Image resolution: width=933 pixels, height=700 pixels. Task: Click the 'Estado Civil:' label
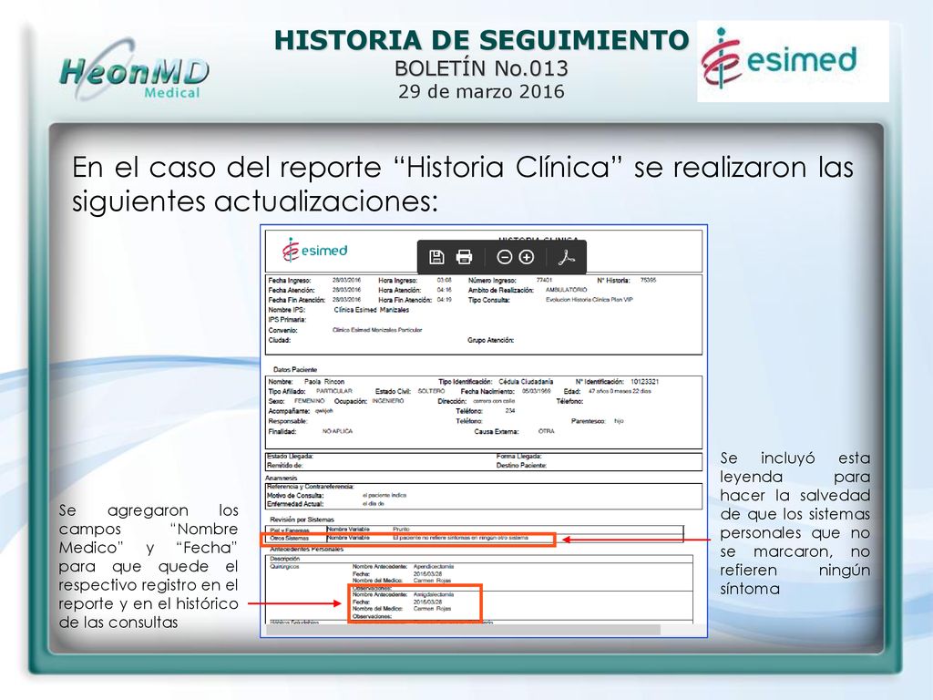click(x=393, y=392)
